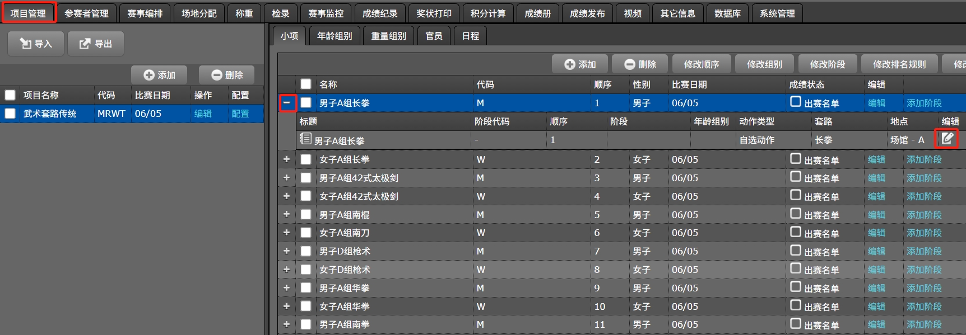966x335 pixels.
Task: Click the MRWT code cell in project list
Action: (x=112, y=114)
